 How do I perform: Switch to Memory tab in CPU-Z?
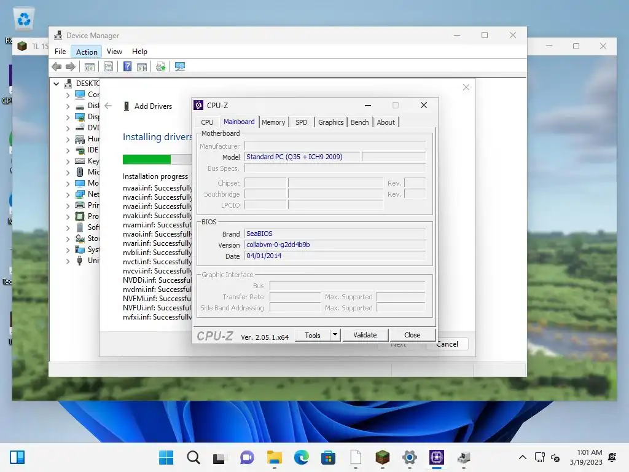273,122
